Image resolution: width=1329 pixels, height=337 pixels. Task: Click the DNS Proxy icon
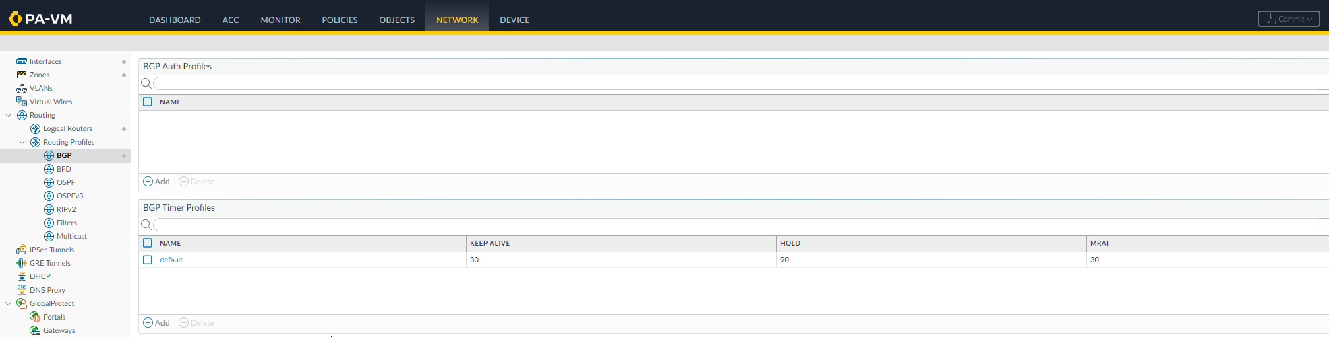[22, 290]
